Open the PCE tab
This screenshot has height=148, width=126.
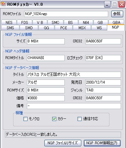pos(64,28)
